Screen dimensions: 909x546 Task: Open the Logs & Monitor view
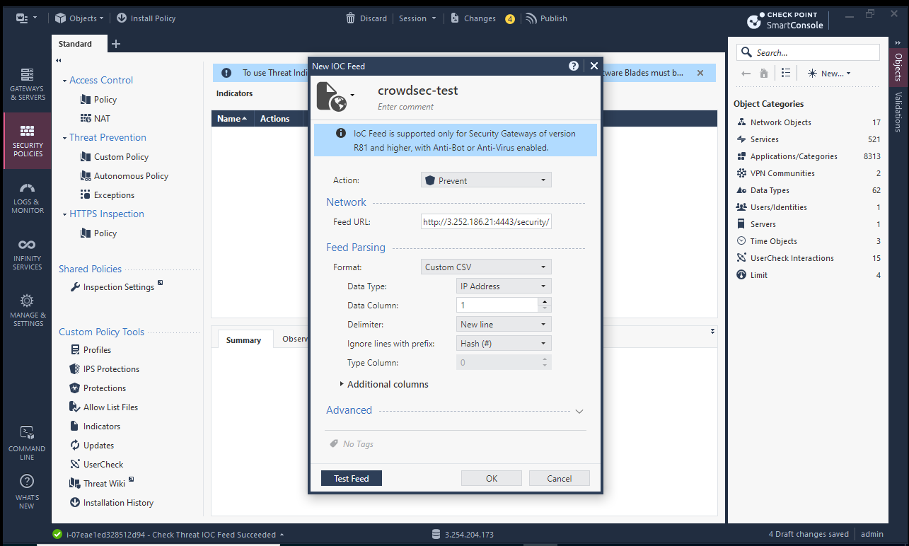pos(28,197)
